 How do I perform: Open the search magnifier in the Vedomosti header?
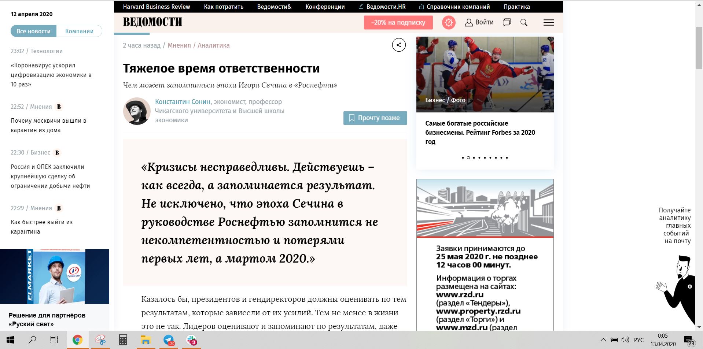click(x=524, y=23)
